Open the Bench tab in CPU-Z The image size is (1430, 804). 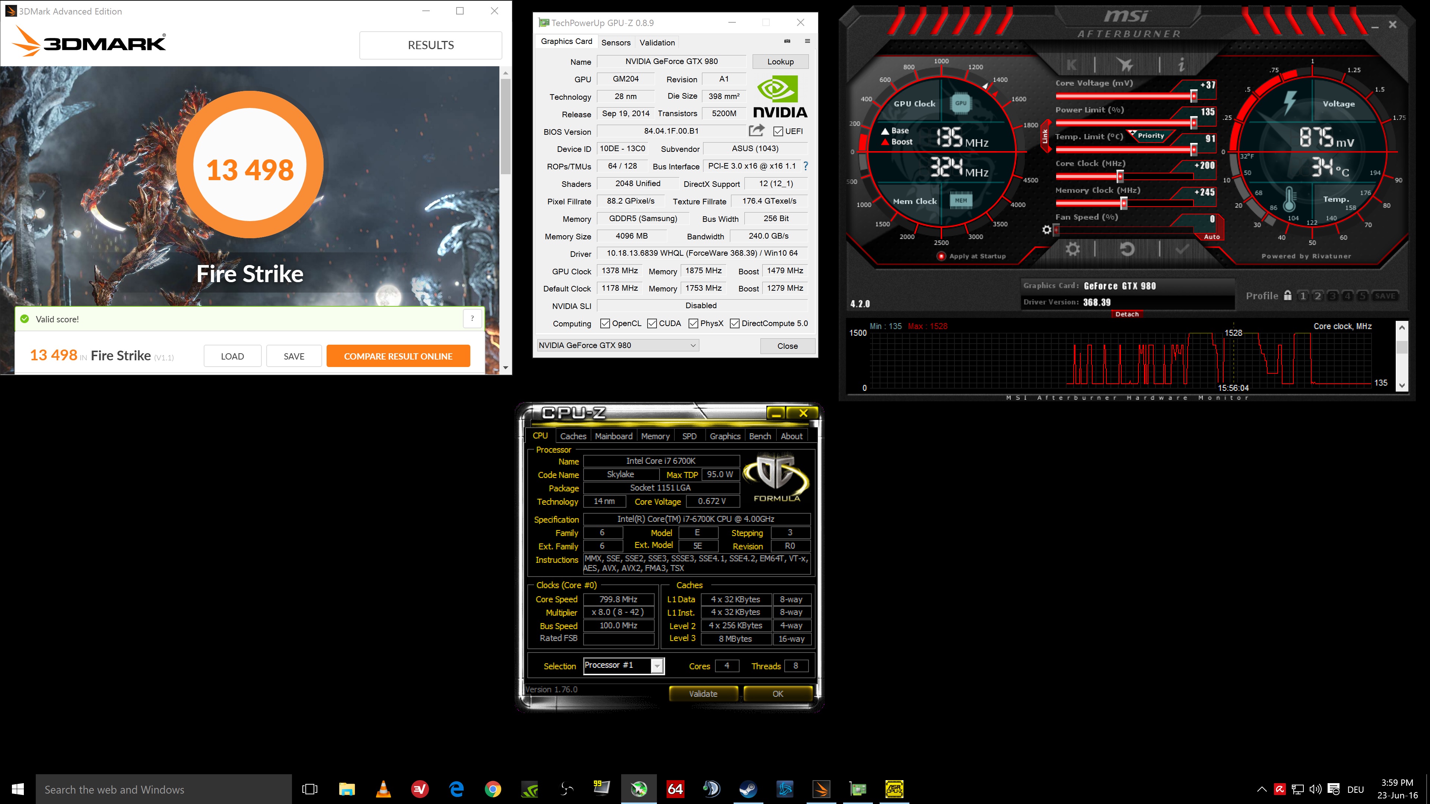[760, 436]
